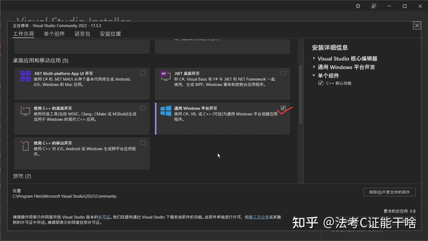Viewport: 428px width, 241px height.
Task: Open the 语言包 tab
Action: point(82,34)
